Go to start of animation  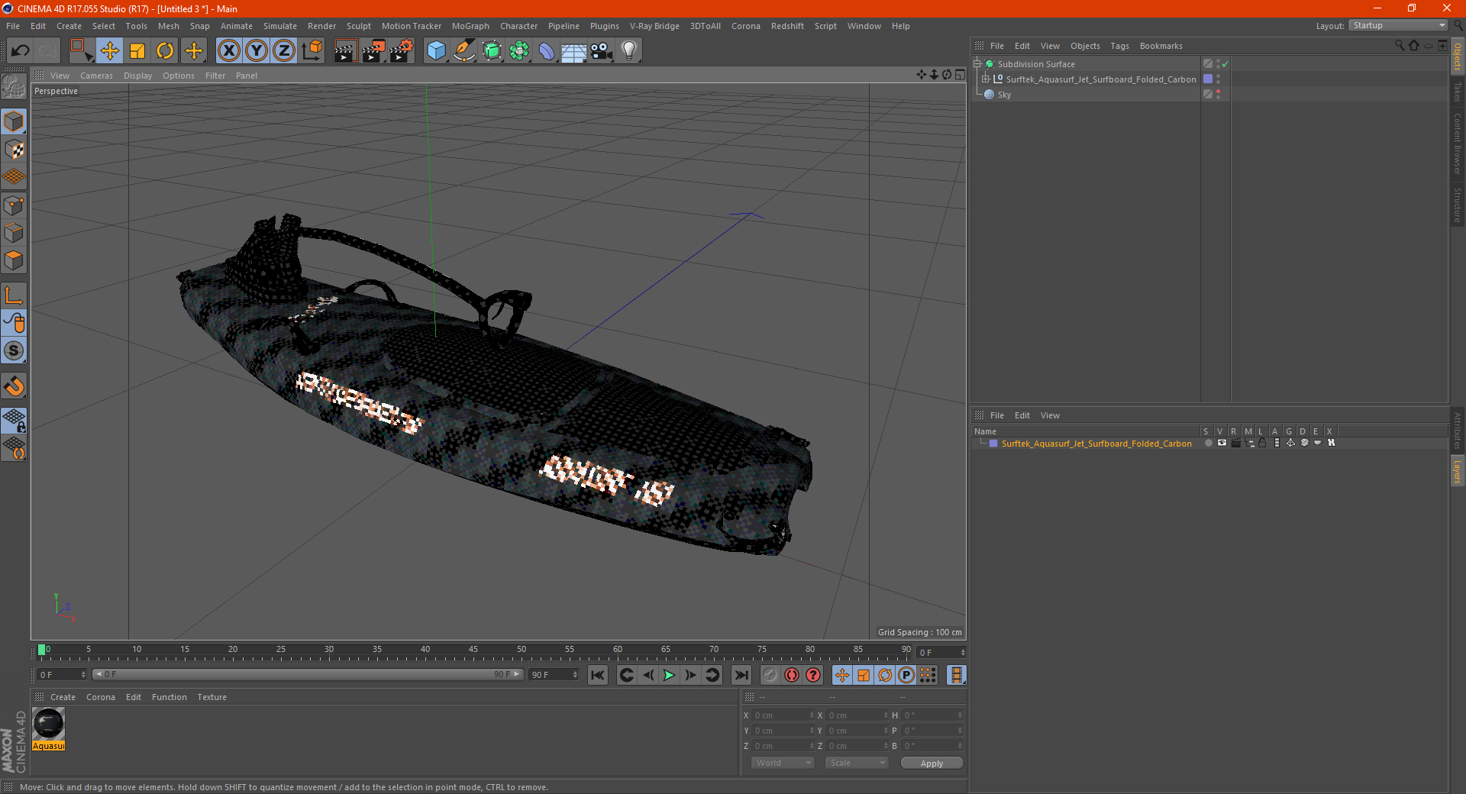point(598,675)
